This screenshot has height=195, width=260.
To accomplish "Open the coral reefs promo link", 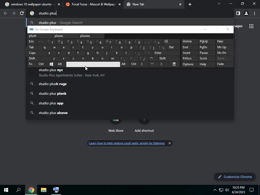I will point(127,143).
